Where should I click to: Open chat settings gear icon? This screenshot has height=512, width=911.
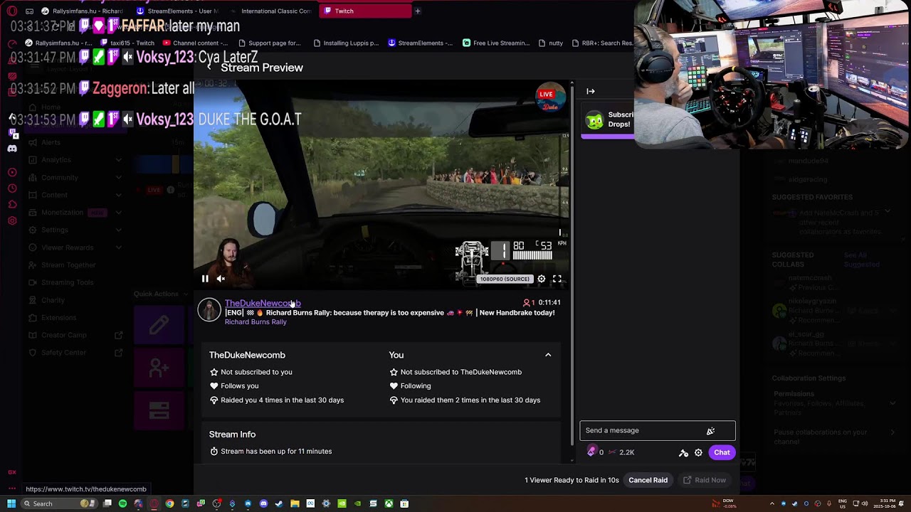click(x=698, y=453)
